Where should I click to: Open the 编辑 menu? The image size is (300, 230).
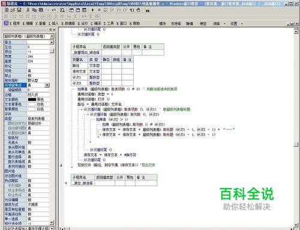pyautogui.click(x=28, y=23)
